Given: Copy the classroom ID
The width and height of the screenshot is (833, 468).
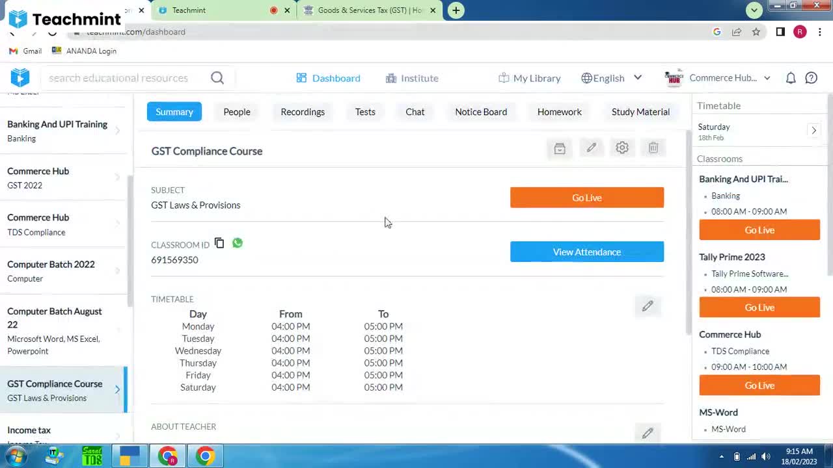Looking at the screenshot, I should pyautogui.click(x=219, y=243).
